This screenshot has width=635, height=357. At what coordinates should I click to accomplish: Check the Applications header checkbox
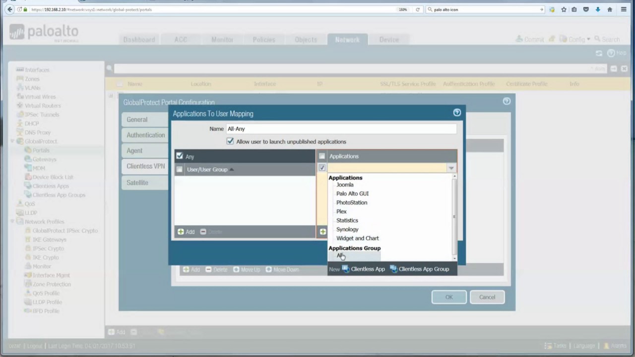[322, 156]
